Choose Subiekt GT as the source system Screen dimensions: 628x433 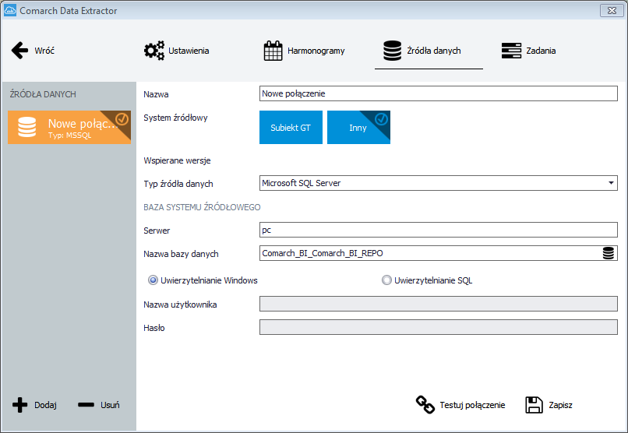coord(291,127)
